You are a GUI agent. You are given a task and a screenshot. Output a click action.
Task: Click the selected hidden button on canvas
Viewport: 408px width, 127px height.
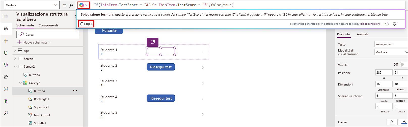click(161, 51)
